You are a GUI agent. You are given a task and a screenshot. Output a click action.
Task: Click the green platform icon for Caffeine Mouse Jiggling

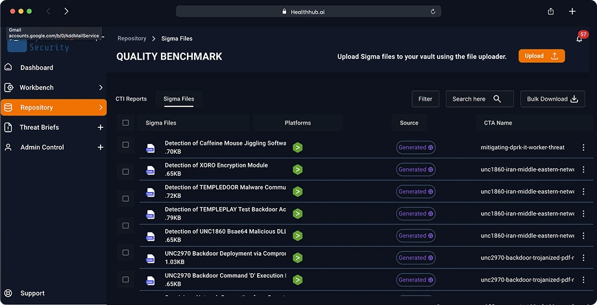coord(298,147)
